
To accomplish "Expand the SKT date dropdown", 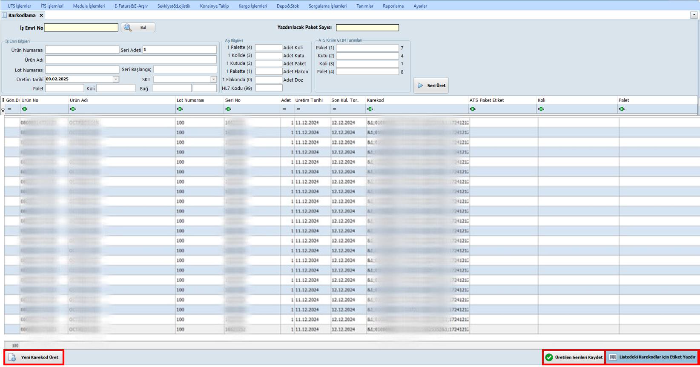I will pos(214,79).
